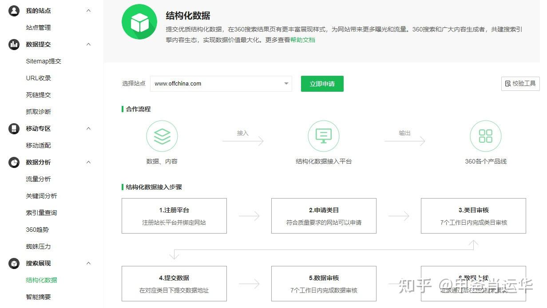Click the 3.类目审核 step box
Viewport: 547px width, 308px height.
tap(473, 216)
